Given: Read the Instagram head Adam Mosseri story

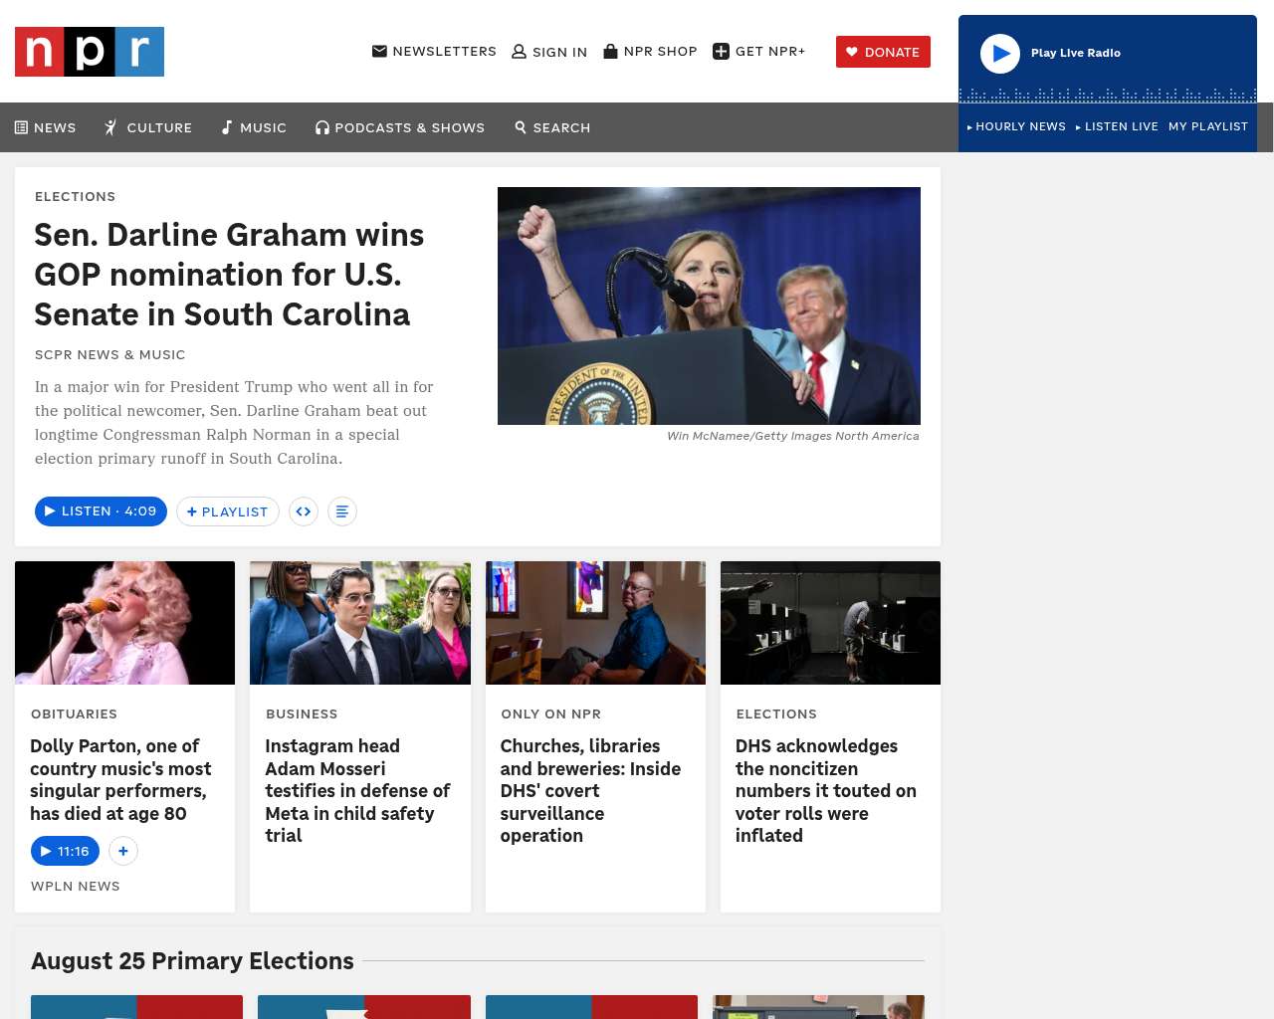Looking at the screenshot, I should 357,790.
